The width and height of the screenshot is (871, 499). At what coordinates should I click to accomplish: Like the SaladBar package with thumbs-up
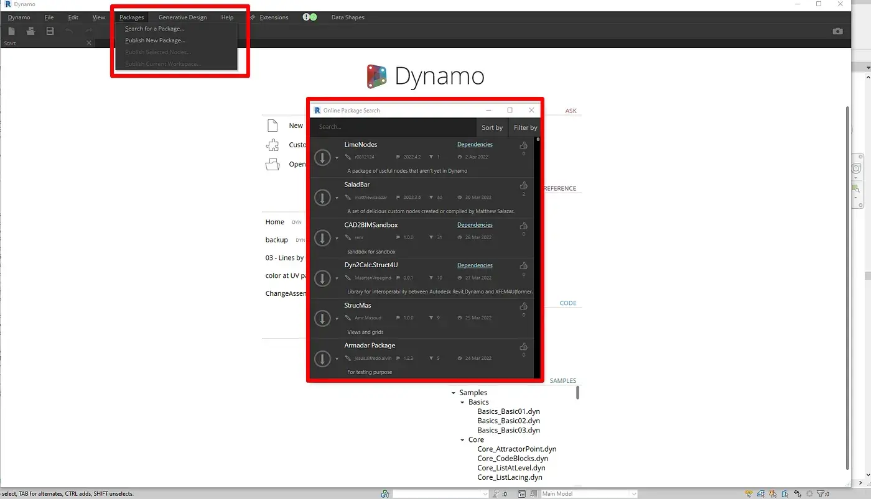tap(524, 185)
